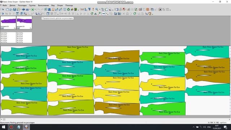Open the Помощь menu
Screen dimensions: 231x130
click(x=69, y=5)
